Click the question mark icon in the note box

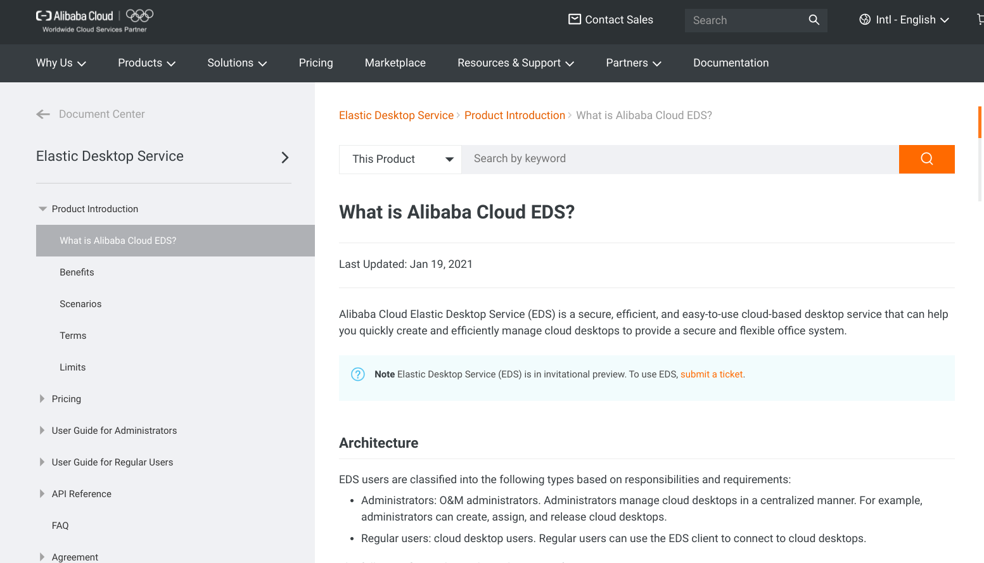tap(358, 374)
